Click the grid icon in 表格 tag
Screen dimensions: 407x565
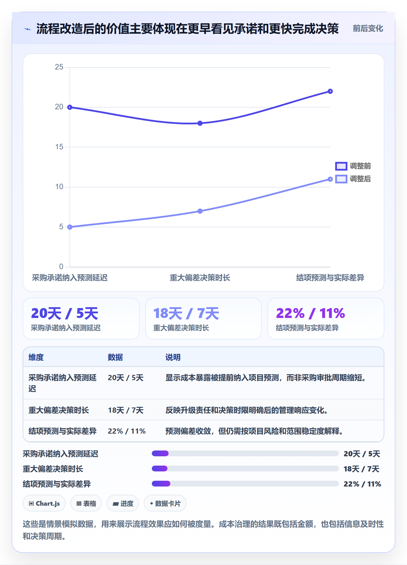pyautogui.click(x=79, y=504)
